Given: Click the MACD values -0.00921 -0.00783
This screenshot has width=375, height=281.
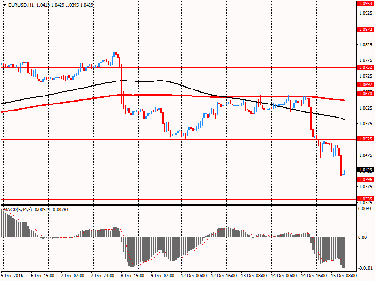Looking at the screenshot, I should 51,209.
